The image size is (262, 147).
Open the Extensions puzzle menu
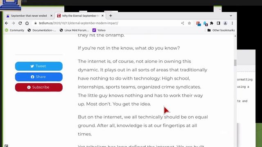(x=212, y=23)
